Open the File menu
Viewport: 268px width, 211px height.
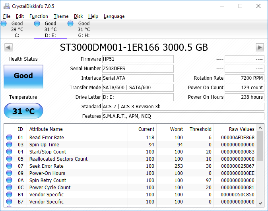tap(7, 16)
